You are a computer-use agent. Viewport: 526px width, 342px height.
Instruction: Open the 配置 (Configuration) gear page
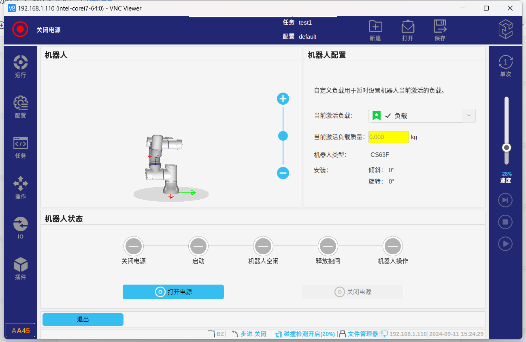[x=20, y=107]
